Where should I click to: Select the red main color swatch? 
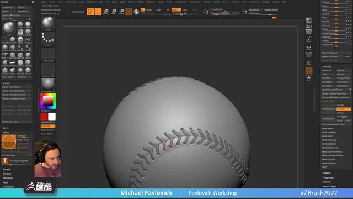[44, 117]
